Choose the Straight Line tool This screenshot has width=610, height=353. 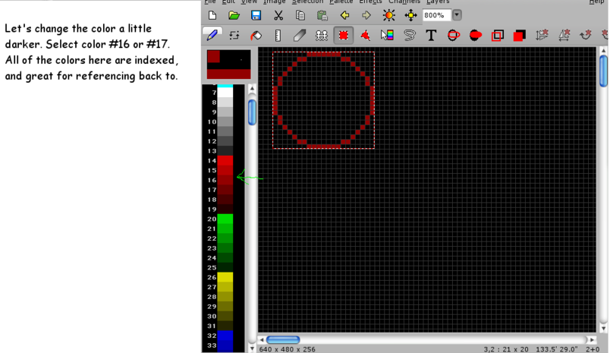[x=278, y=35]
